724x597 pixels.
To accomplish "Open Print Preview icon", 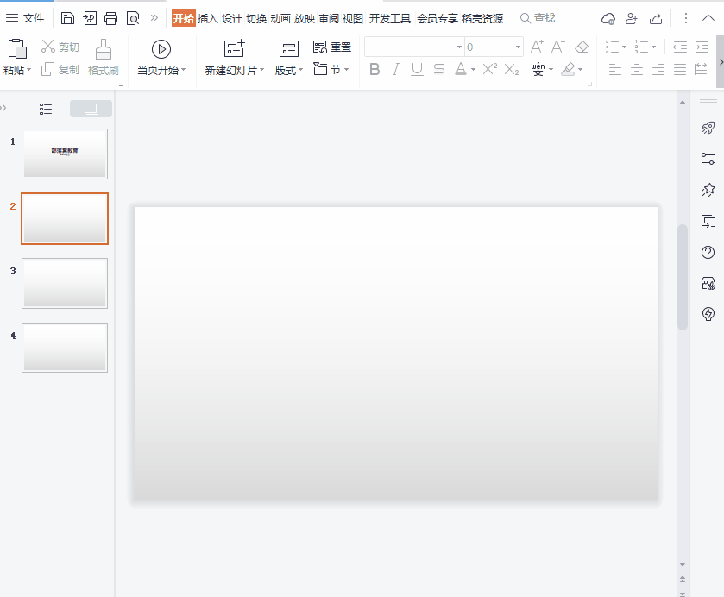I will click(133, 18).
